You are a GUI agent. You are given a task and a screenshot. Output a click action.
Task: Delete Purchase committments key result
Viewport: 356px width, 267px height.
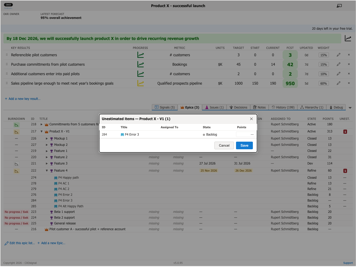pyautogui.click(x=349, y=64)
